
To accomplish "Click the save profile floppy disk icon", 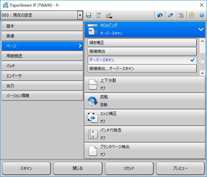I will 89,15.
